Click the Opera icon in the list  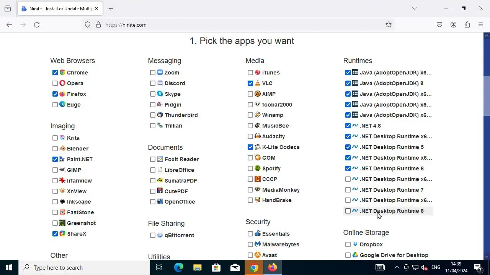(x=62, y=83)
